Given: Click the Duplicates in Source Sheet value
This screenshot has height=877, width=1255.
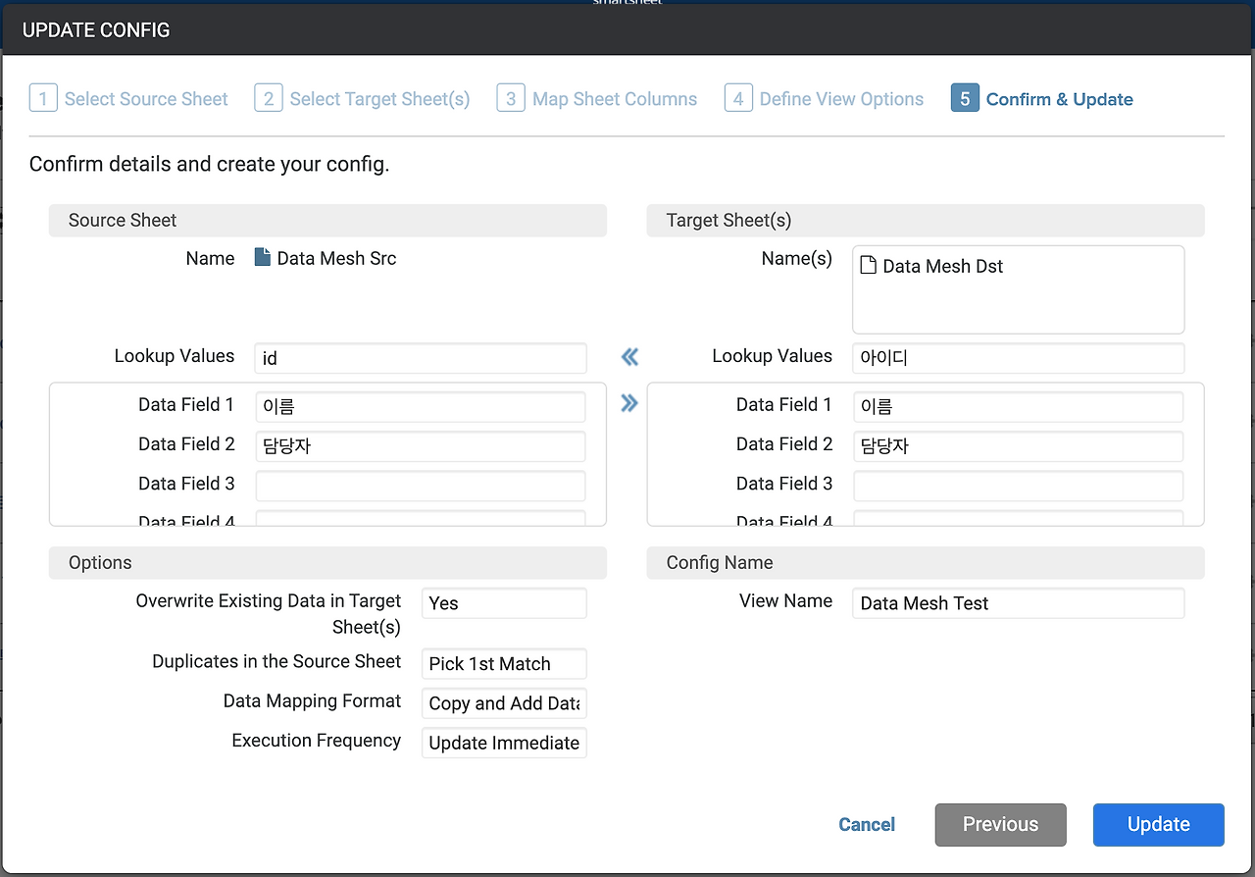Looking at the screenshot, I should 504,664.
